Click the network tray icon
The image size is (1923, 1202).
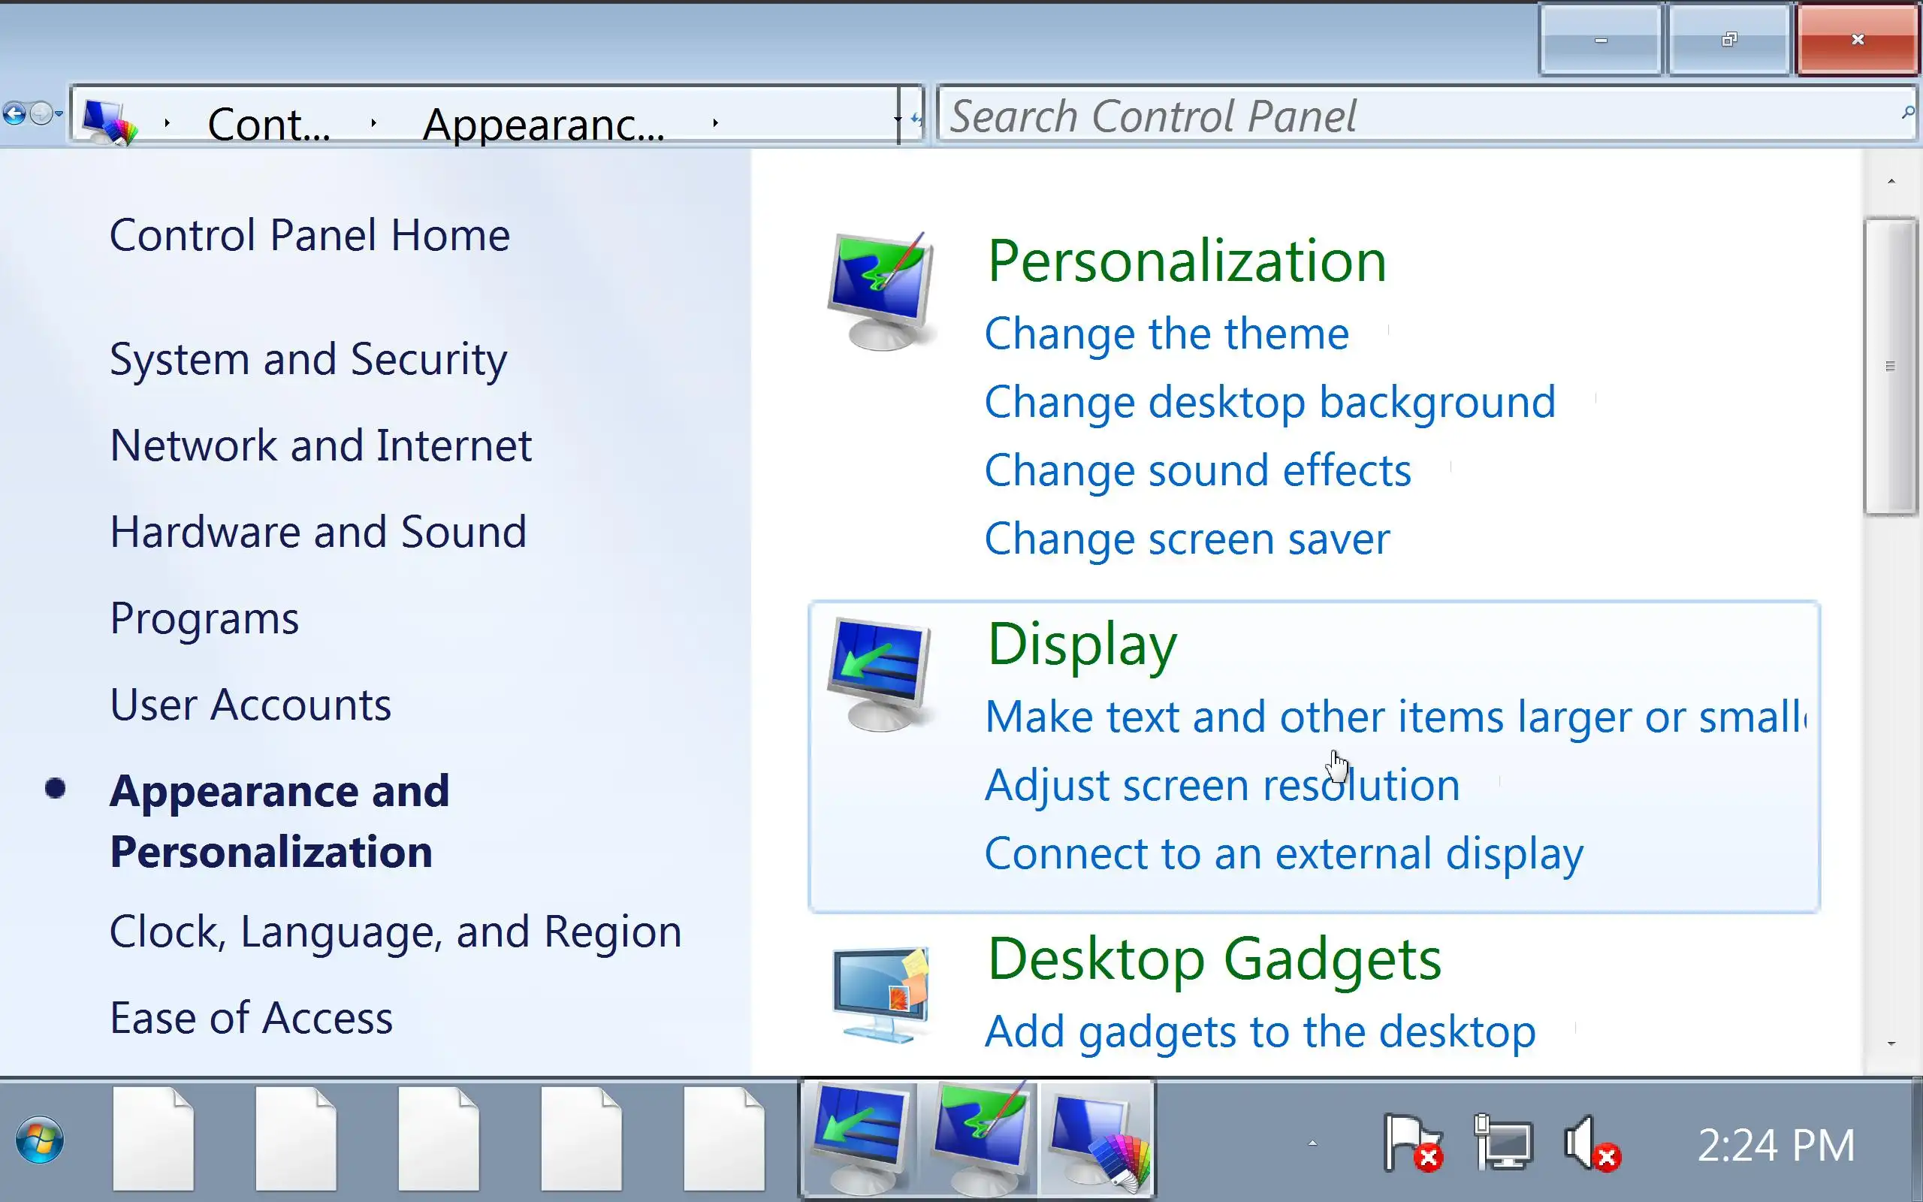tap(1502, 1143)
